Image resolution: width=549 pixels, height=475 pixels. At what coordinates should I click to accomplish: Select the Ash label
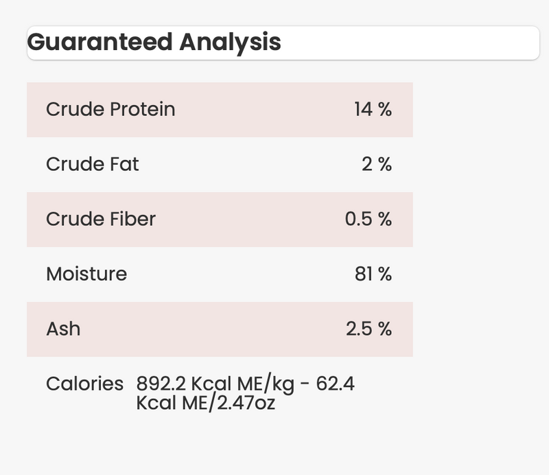coord(63,329)
